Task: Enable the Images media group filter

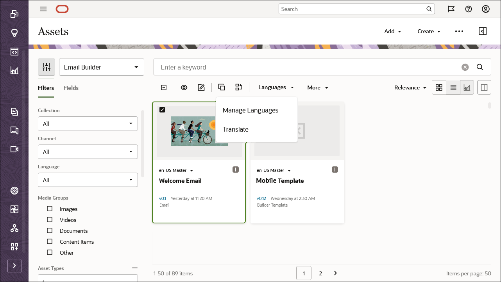Action: coord(50,209)
